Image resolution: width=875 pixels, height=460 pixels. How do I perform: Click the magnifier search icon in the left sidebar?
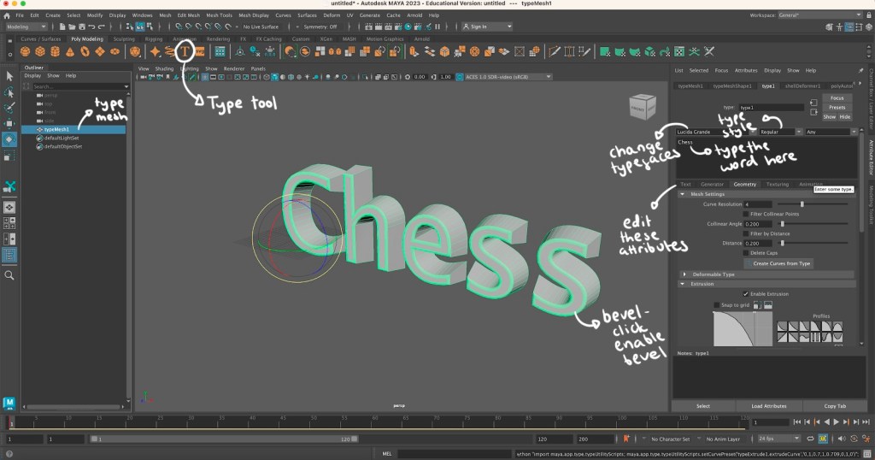coord(9,275)
